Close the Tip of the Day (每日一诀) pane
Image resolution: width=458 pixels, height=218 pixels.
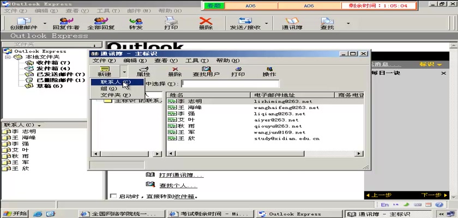[x=443, y=73]
